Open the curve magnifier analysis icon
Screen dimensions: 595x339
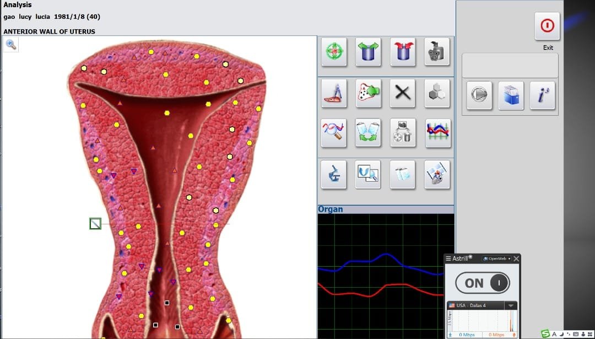point(334,133)
